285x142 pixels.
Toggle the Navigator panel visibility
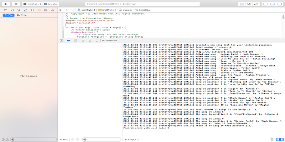click(x=265, y=4)
